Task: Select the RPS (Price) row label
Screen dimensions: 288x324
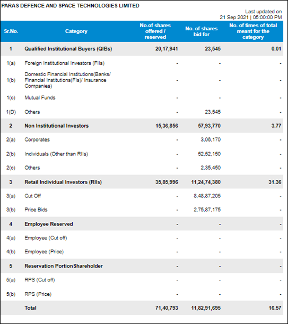Action: tap(38, 294)
